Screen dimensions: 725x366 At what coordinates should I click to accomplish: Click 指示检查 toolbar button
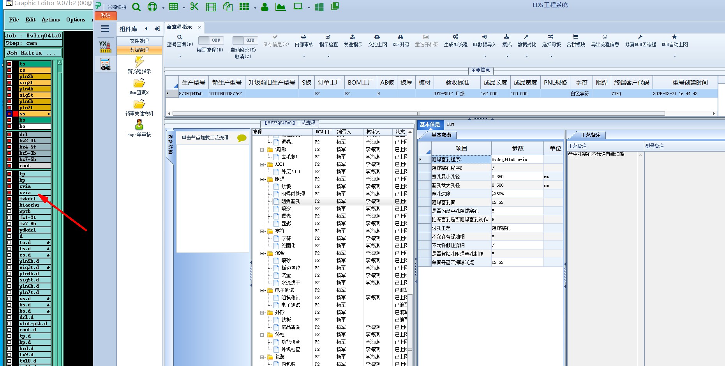click(328, 41)
